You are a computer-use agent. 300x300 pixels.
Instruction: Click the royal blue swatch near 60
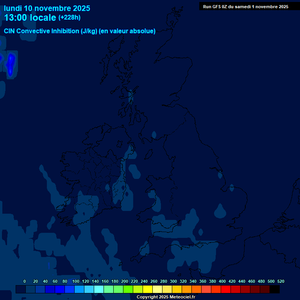[50, 289]
